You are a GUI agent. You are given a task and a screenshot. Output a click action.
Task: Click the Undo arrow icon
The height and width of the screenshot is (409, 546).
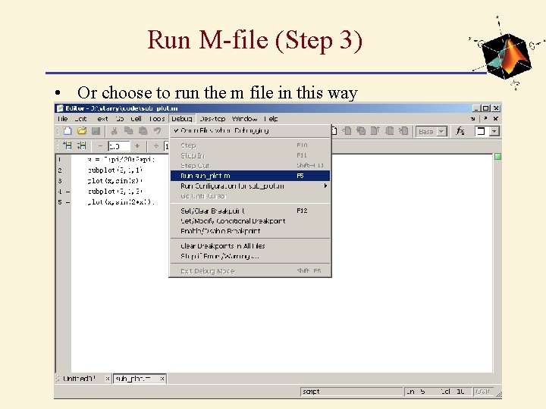pos(158,131)
